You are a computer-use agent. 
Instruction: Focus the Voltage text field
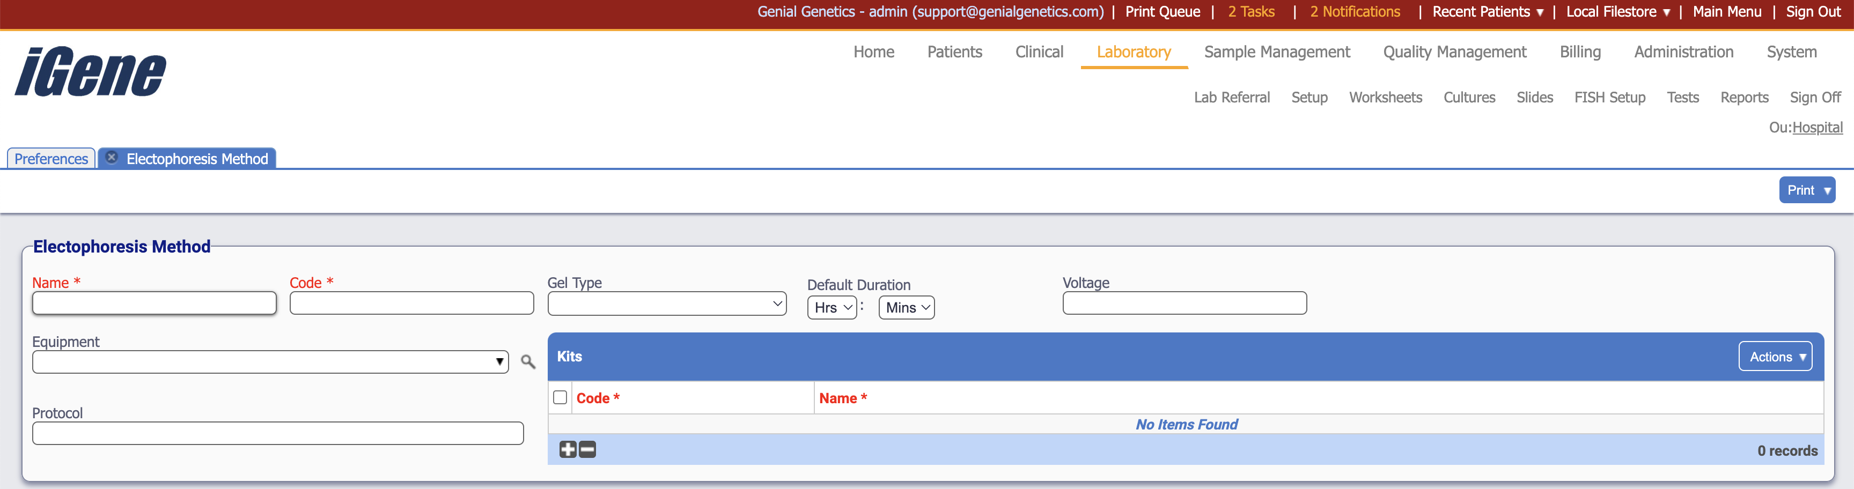1184,303
